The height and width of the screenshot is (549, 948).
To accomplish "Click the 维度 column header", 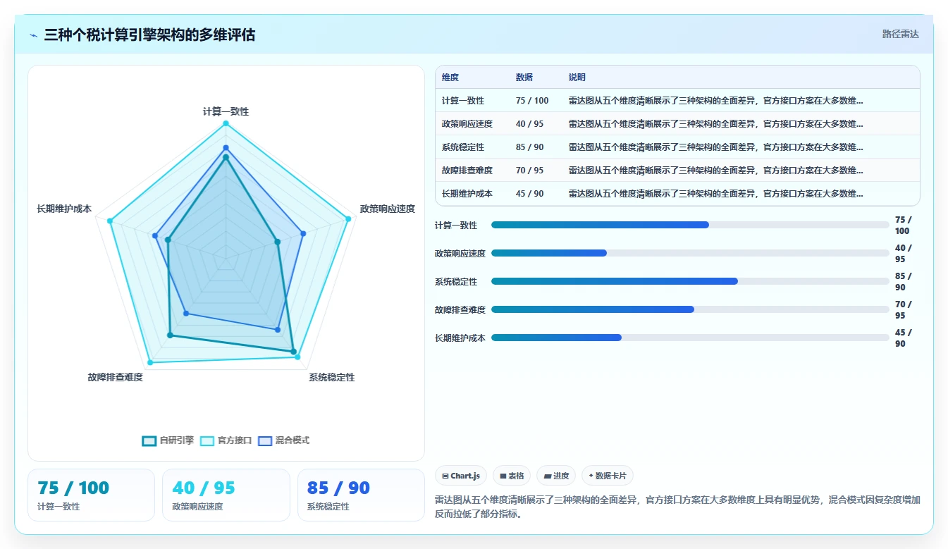I will pyautogui.click(x=450, y=78).
